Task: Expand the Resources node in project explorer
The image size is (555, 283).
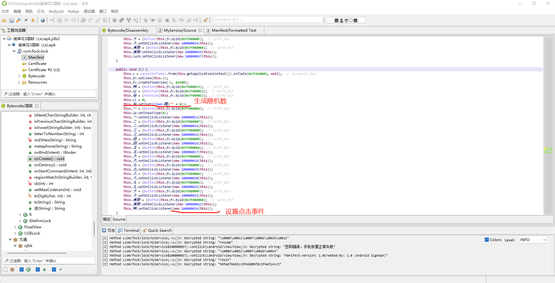Action: [19, 82]
